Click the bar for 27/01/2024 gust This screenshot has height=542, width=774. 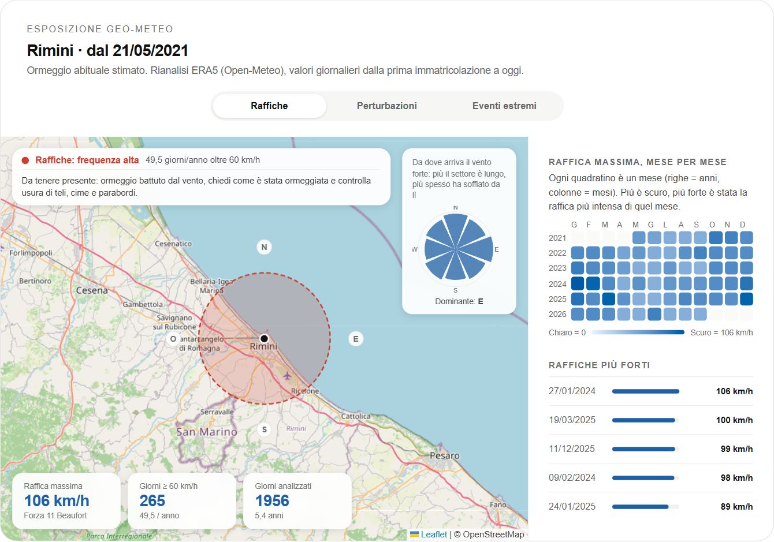tap(646, 391)
